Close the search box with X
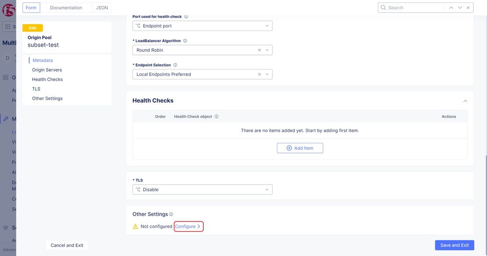 click(468, 8)
